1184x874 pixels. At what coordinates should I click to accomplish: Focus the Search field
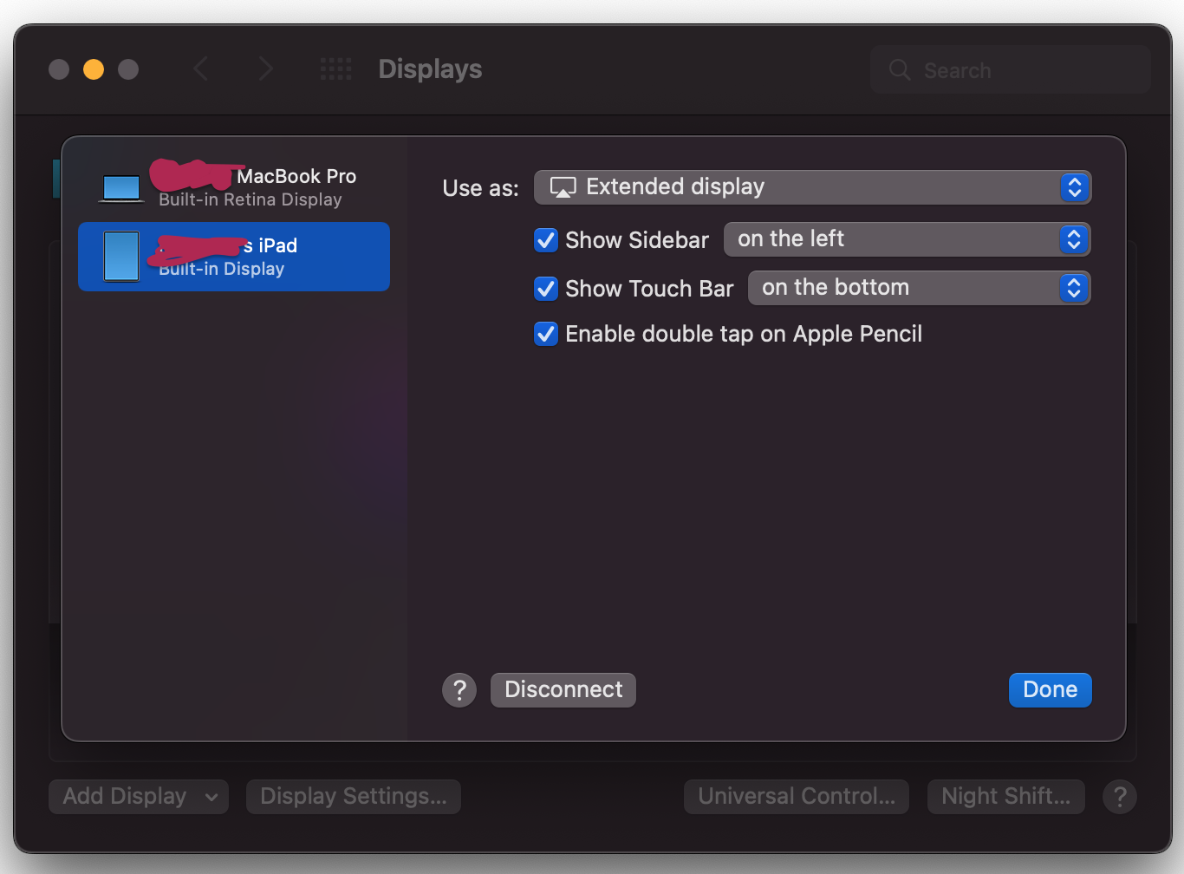pos(1011,70)
